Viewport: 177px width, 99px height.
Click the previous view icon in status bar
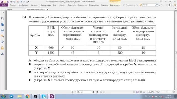101,92
